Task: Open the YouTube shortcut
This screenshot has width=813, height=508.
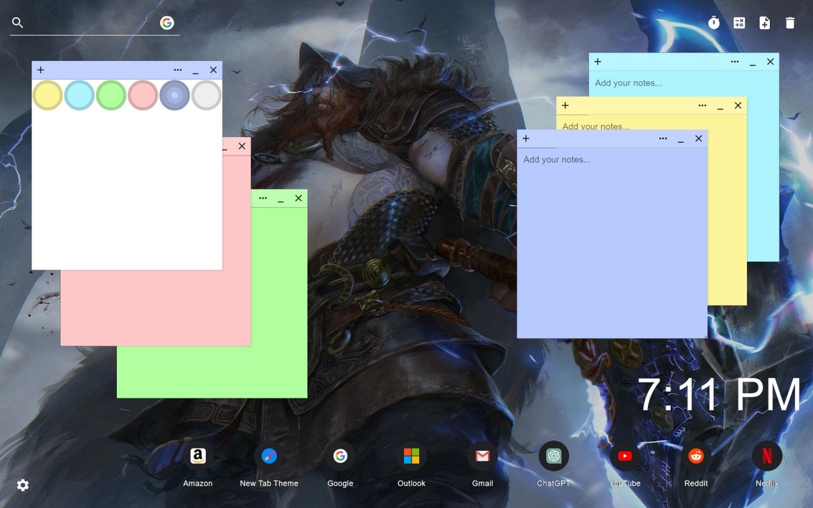Action: (625, 464)
